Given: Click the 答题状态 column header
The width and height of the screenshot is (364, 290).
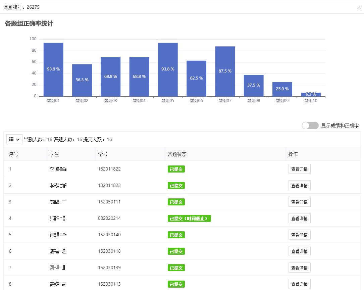Looking at the screenshot, I should pos(177,154).
